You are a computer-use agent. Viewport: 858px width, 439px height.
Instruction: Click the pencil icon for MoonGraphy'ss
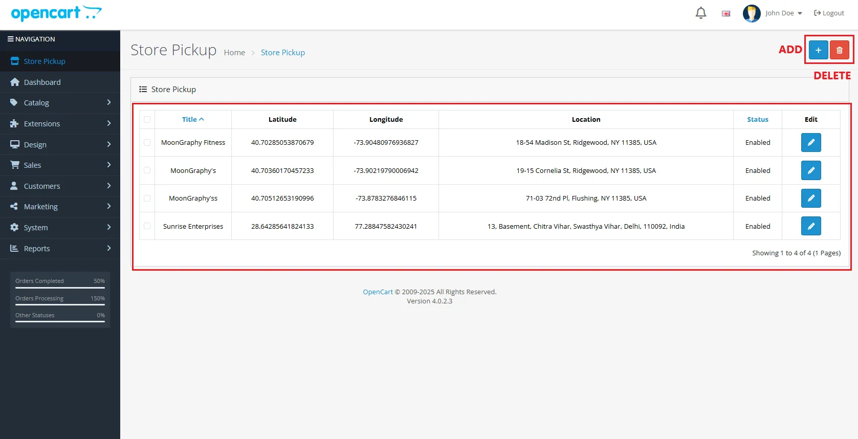tap(810, 199)
